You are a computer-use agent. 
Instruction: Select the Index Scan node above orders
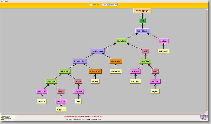pos(95,71)
